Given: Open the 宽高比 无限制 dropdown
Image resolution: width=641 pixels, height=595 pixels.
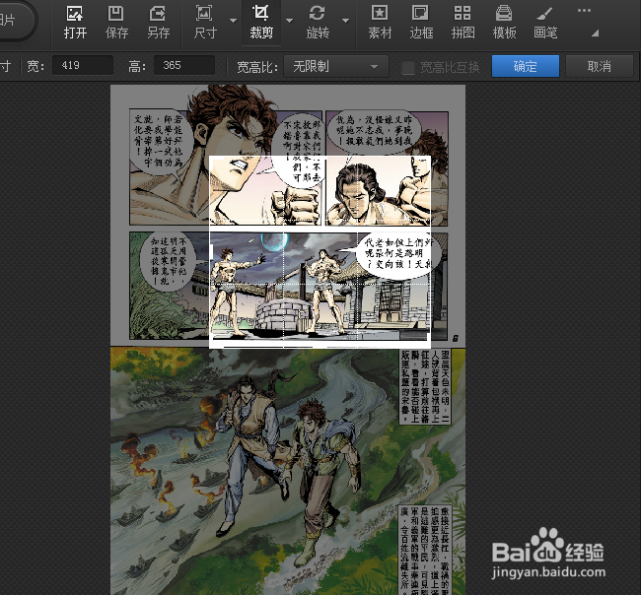Looking at the screenshot, I should click(336, 66).
